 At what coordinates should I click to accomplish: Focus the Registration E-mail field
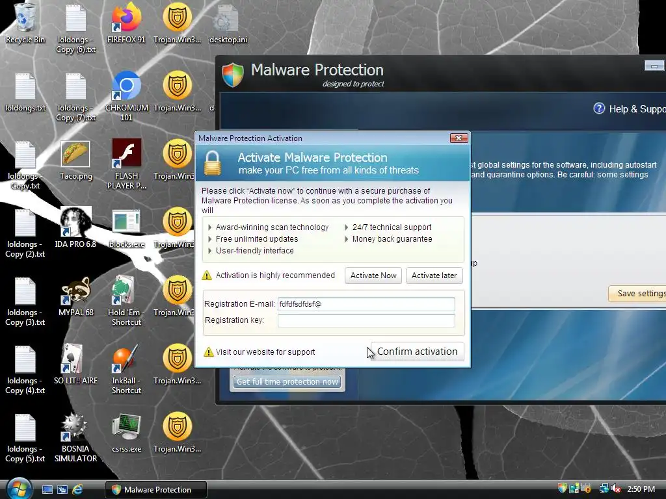click(366, 304)
